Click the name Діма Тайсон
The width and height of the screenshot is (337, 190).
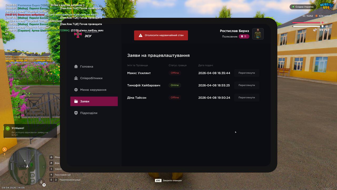coord(137,98)
